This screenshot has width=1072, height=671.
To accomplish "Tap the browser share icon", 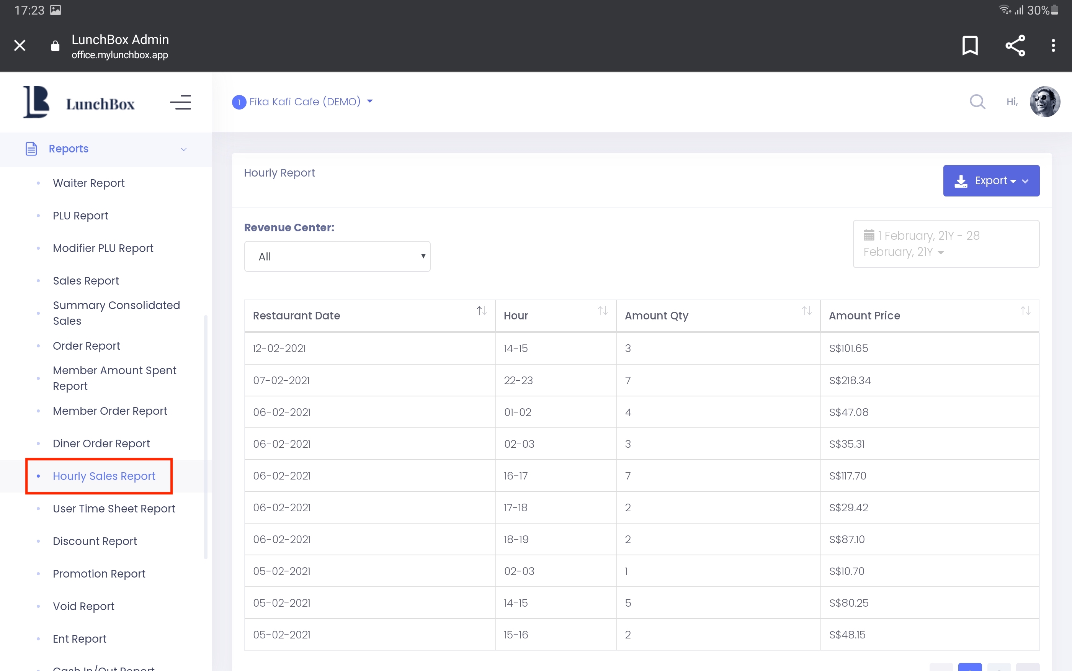I will (x=1015, y=45).
